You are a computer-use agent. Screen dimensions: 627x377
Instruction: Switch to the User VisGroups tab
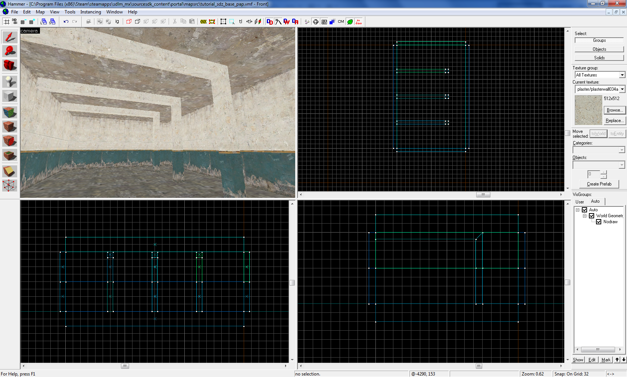(x=580, y=202)
